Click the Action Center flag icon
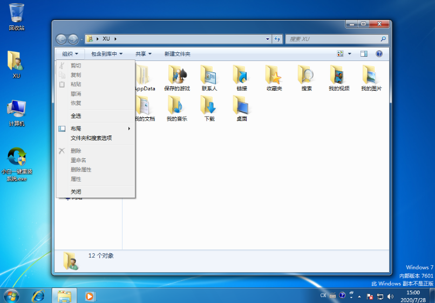 pos(370,297)
